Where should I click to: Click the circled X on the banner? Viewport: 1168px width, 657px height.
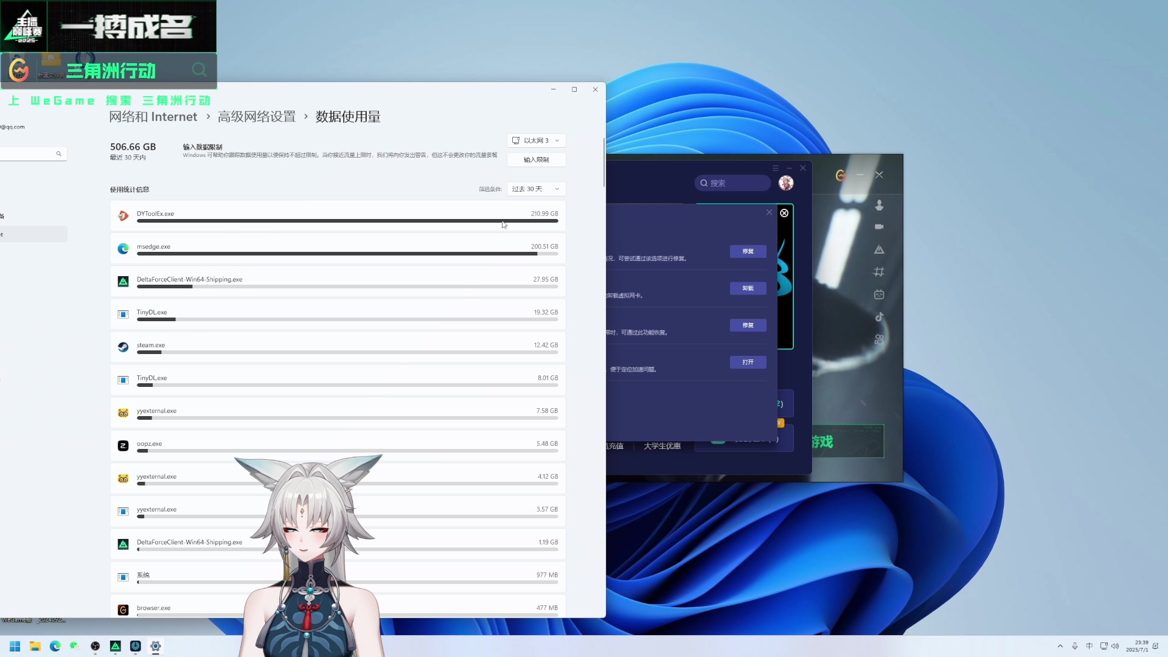click(784, 213)
